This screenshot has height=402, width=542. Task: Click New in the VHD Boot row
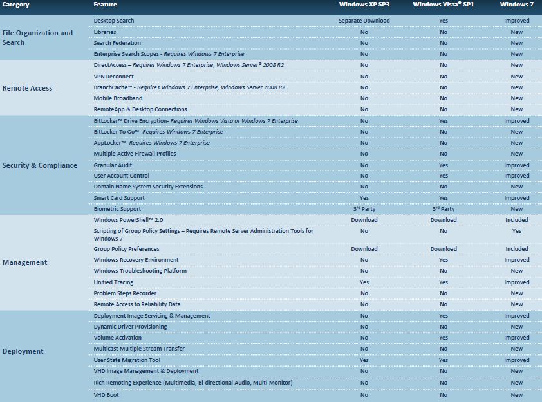point(516,395)
